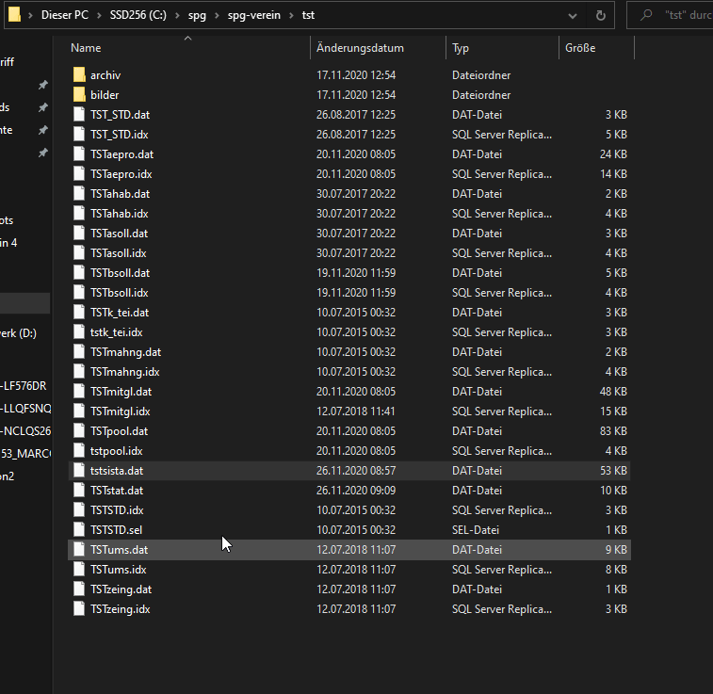Sort by Größe column header

(580, 48)
